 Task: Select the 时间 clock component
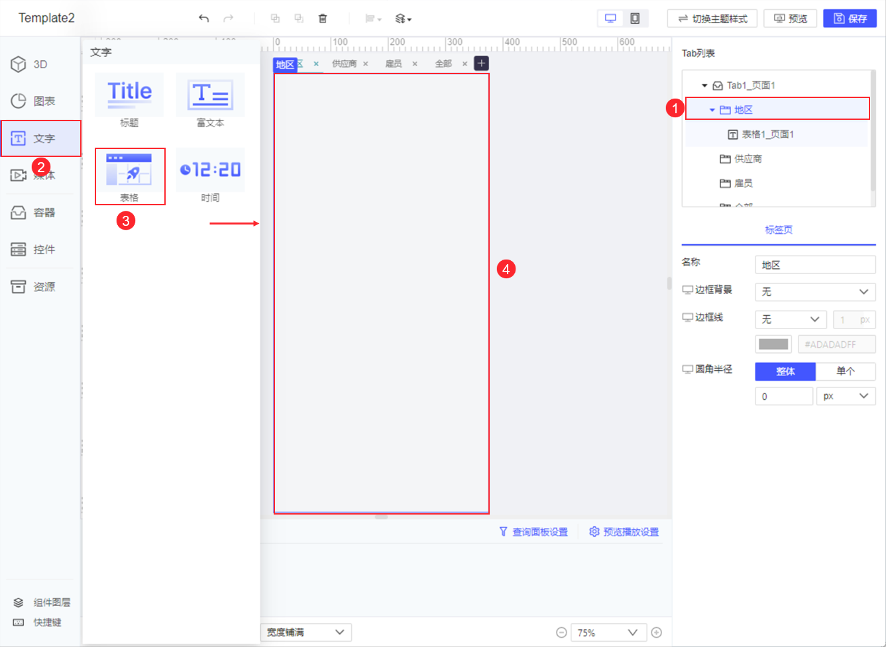pos(210,176)
